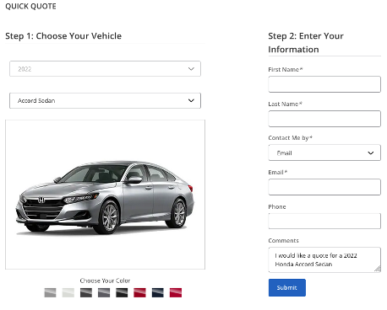Click the 'QUICK QUOTE' heading

30,6
